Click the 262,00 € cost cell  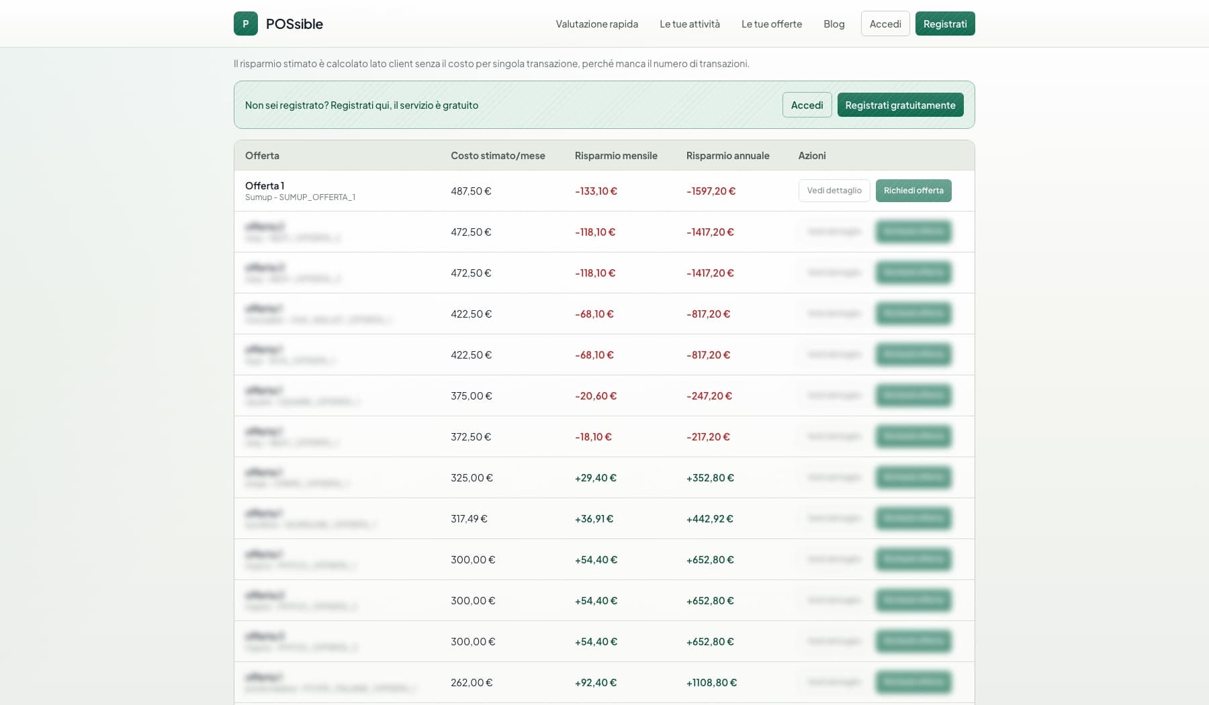click(x=472, y=683)
